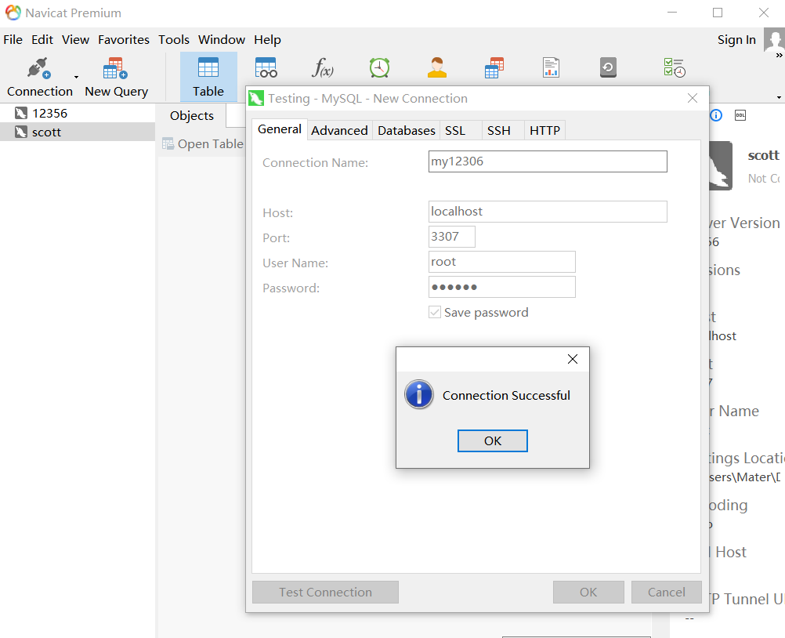Click Cancel in New Connection dialog
The width and height of the screenshot is (785, 638).
click(667, 593)
